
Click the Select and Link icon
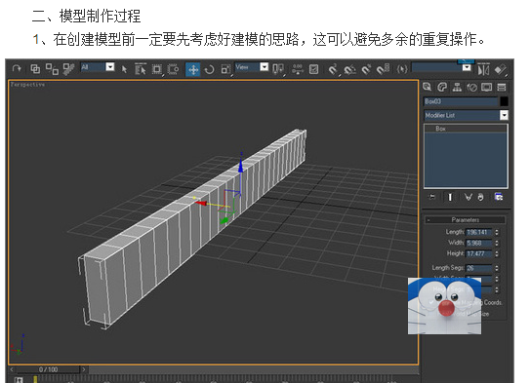[x=35, y=69]
